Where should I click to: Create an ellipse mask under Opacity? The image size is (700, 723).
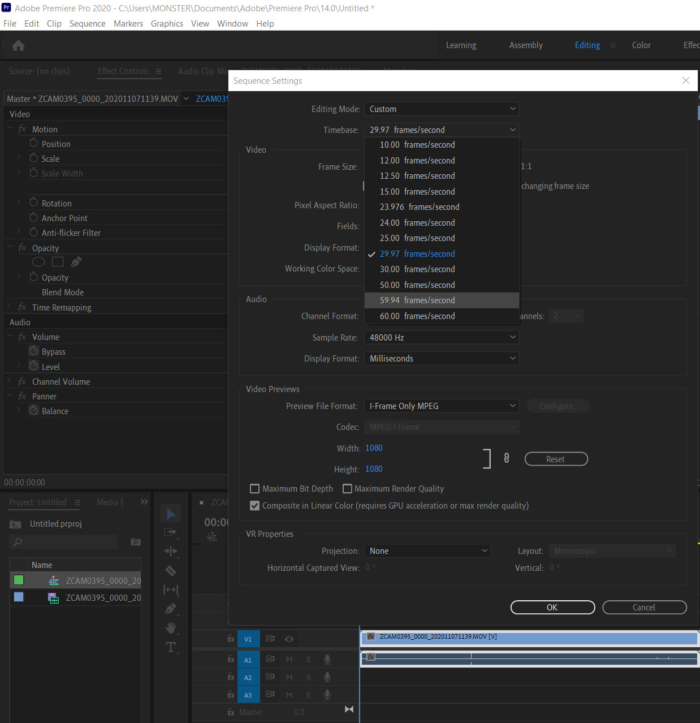point(38,261)
